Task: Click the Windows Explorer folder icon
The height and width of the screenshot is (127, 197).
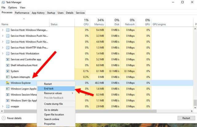Action: [8, 83]
